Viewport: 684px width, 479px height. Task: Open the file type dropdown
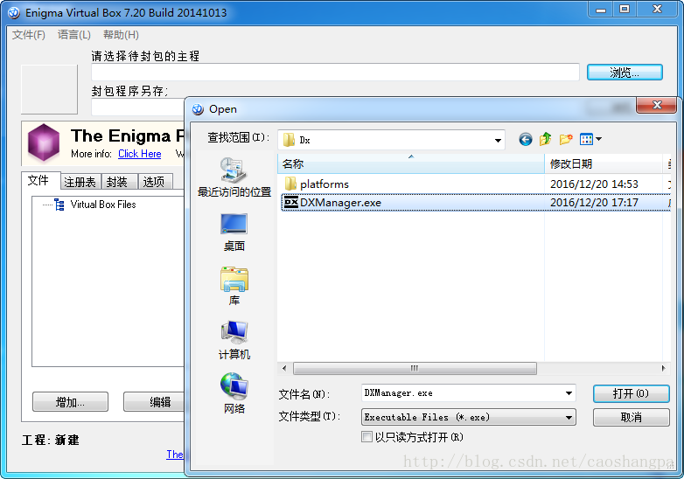click(x=469, y=417)
